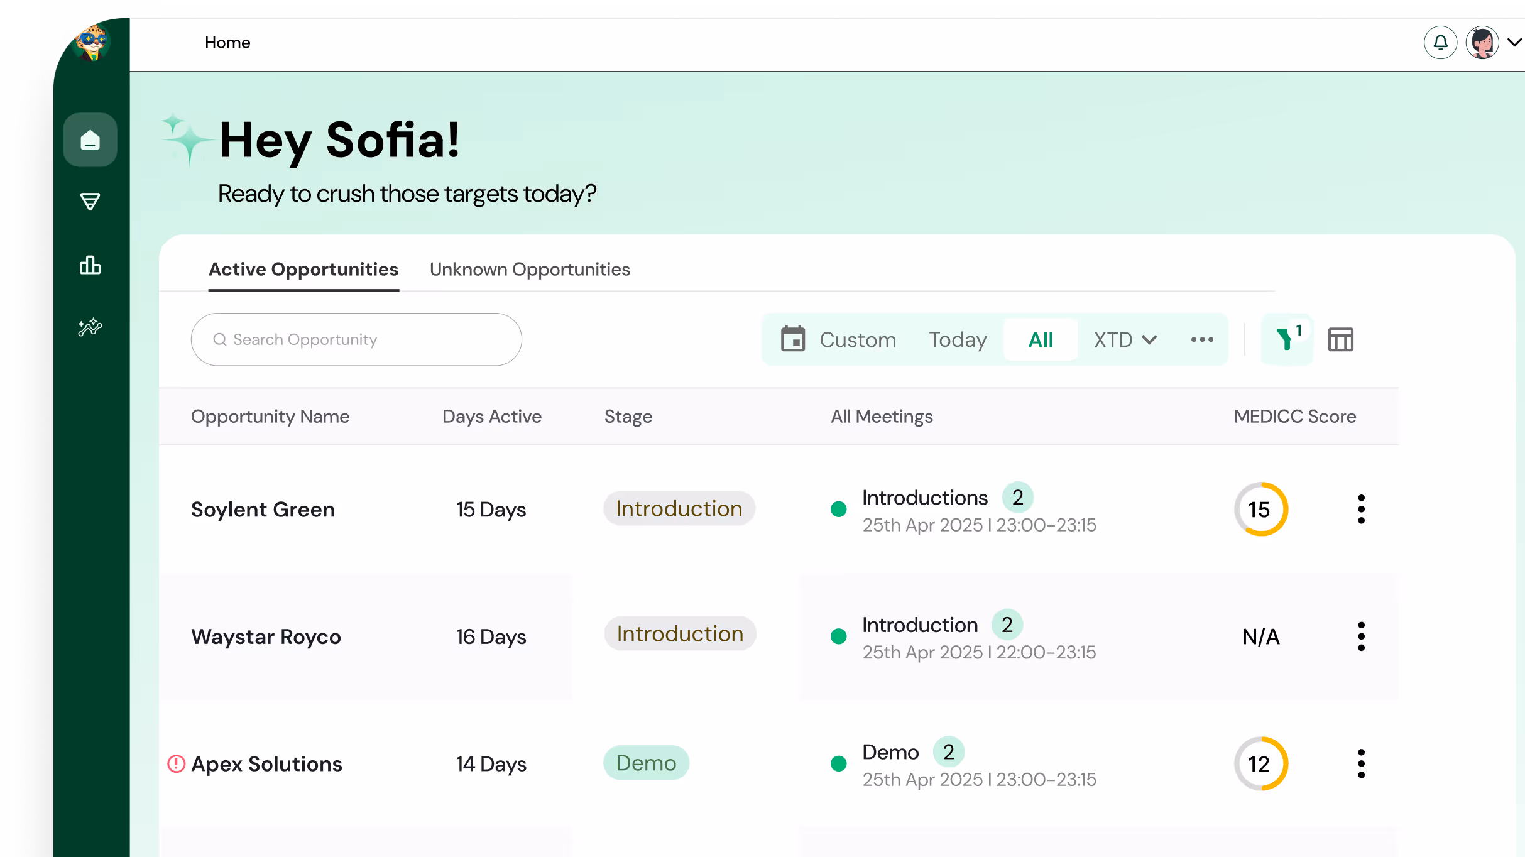Open the Apex Solutions row actions menu
The height and width of the screenshot is (857, 1525).
pyautogui.click(x=1361, y=763)
